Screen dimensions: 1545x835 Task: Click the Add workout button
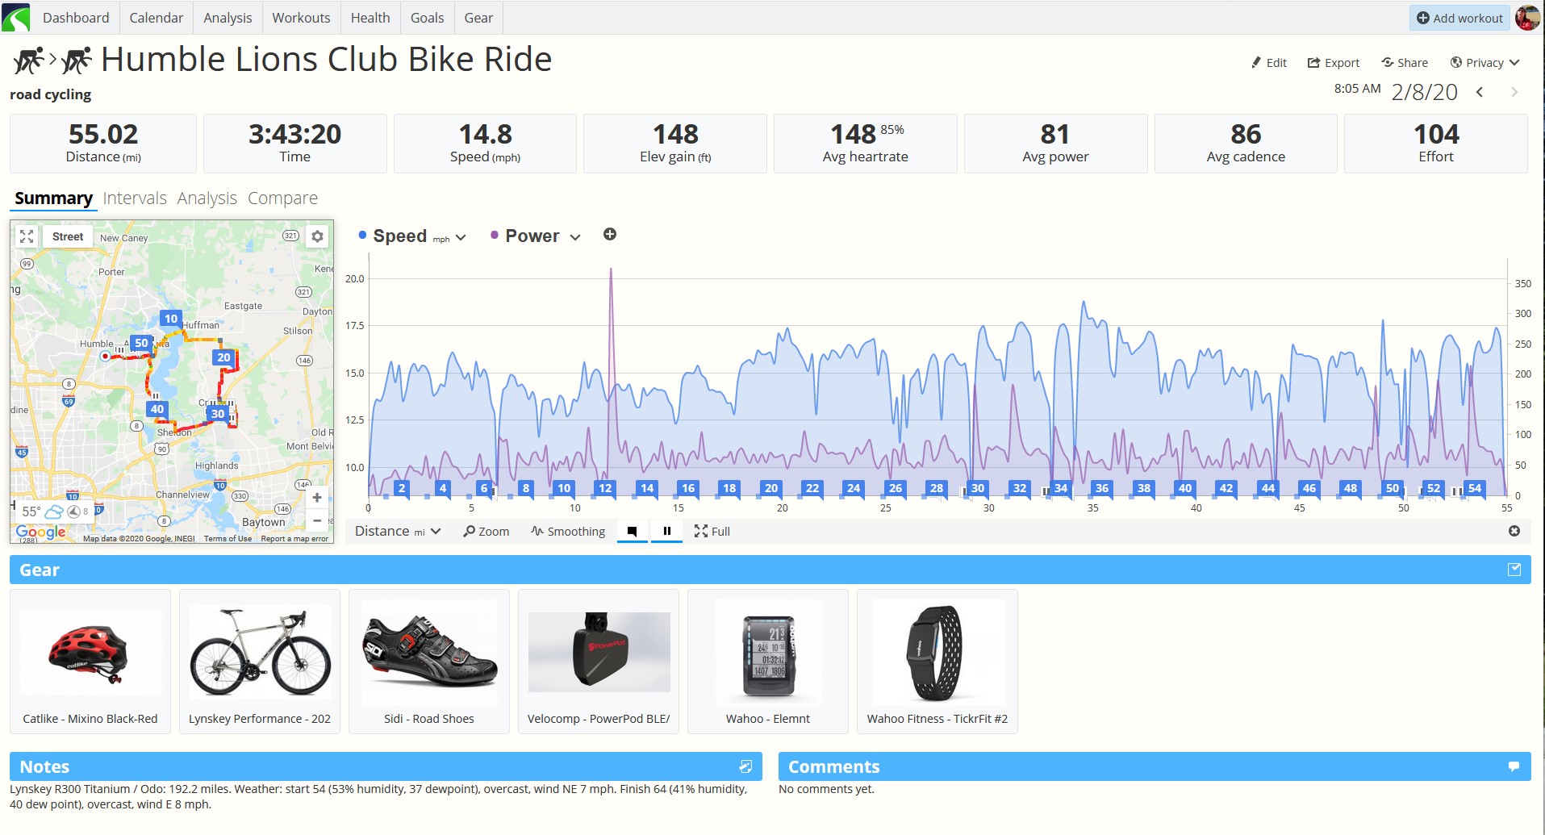tap(1459, 18)
